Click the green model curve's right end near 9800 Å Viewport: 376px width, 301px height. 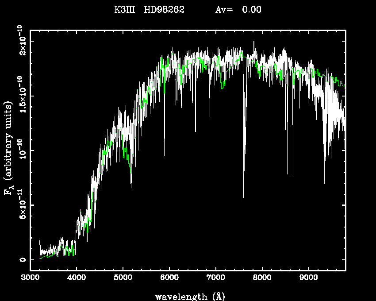345,85
